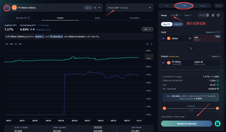Screen dimensions: 226x132
Task: Click the 1% slippage value
Action: [x=200, y=15]
